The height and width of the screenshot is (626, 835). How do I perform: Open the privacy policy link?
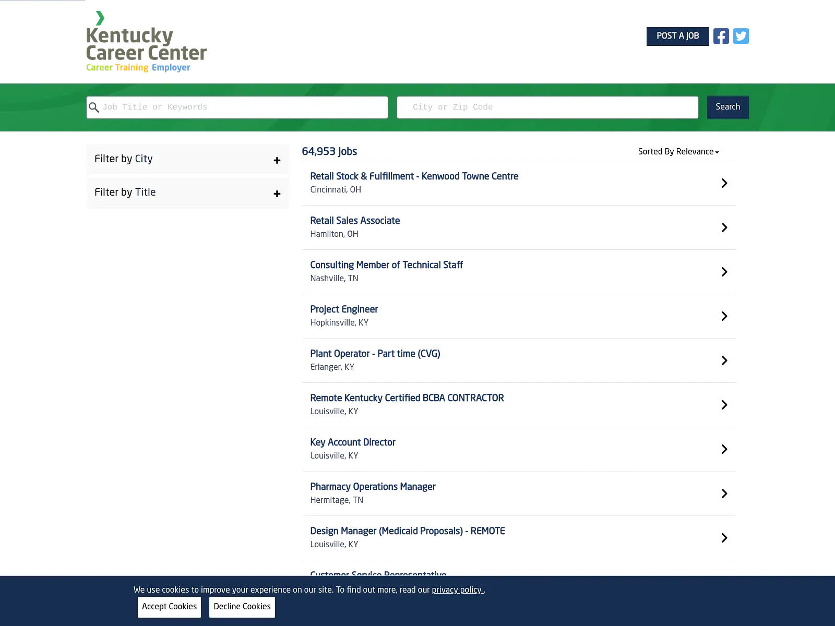pyautogui.click(x=457, y=589)
